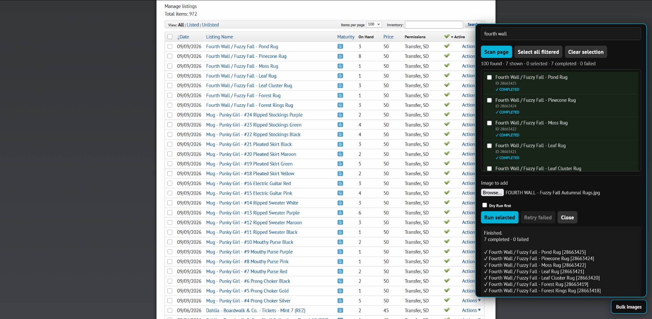Click maturity icon for #9 Mouthy Purse Purple
This screenshot has height=319, width=652.
click(x=340, y=252)
